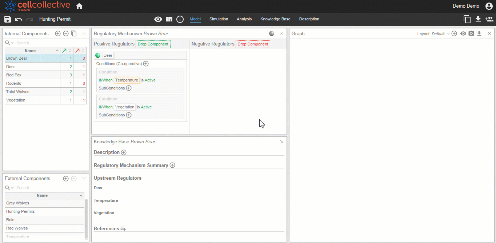Switch to the Simulation tab
Viewport: 496px width, 243px height.
tap(219, 19)
